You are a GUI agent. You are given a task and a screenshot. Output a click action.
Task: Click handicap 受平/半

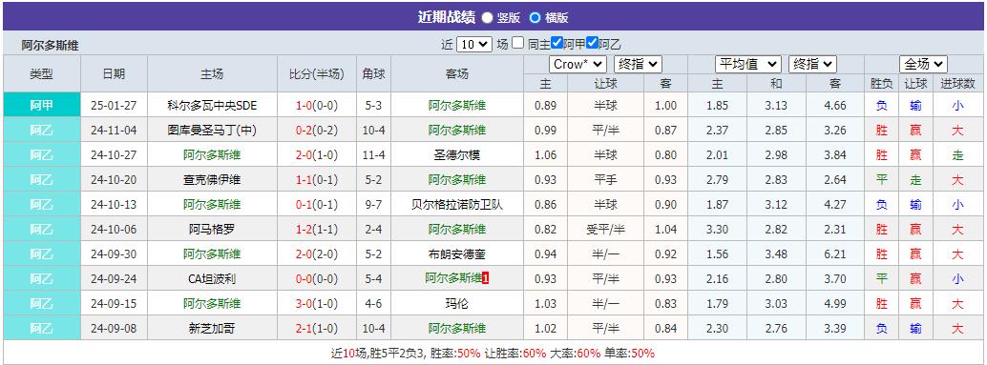pyautogui.click(x=605, y=230)
